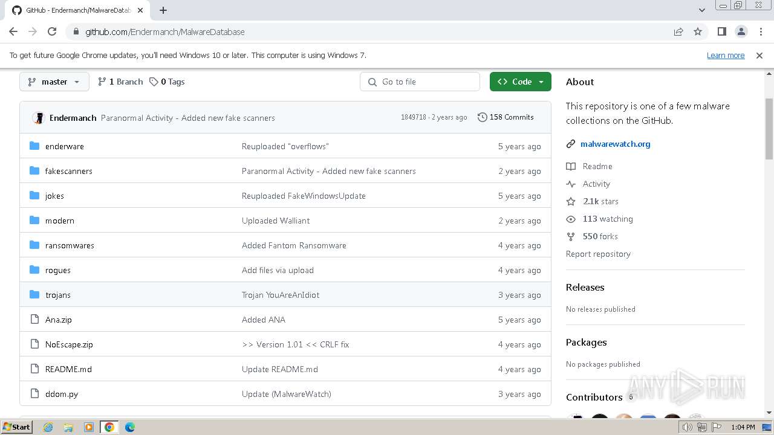Open the malwarewatch.org link
Viewport: 774px width, 435px height.
615,144
